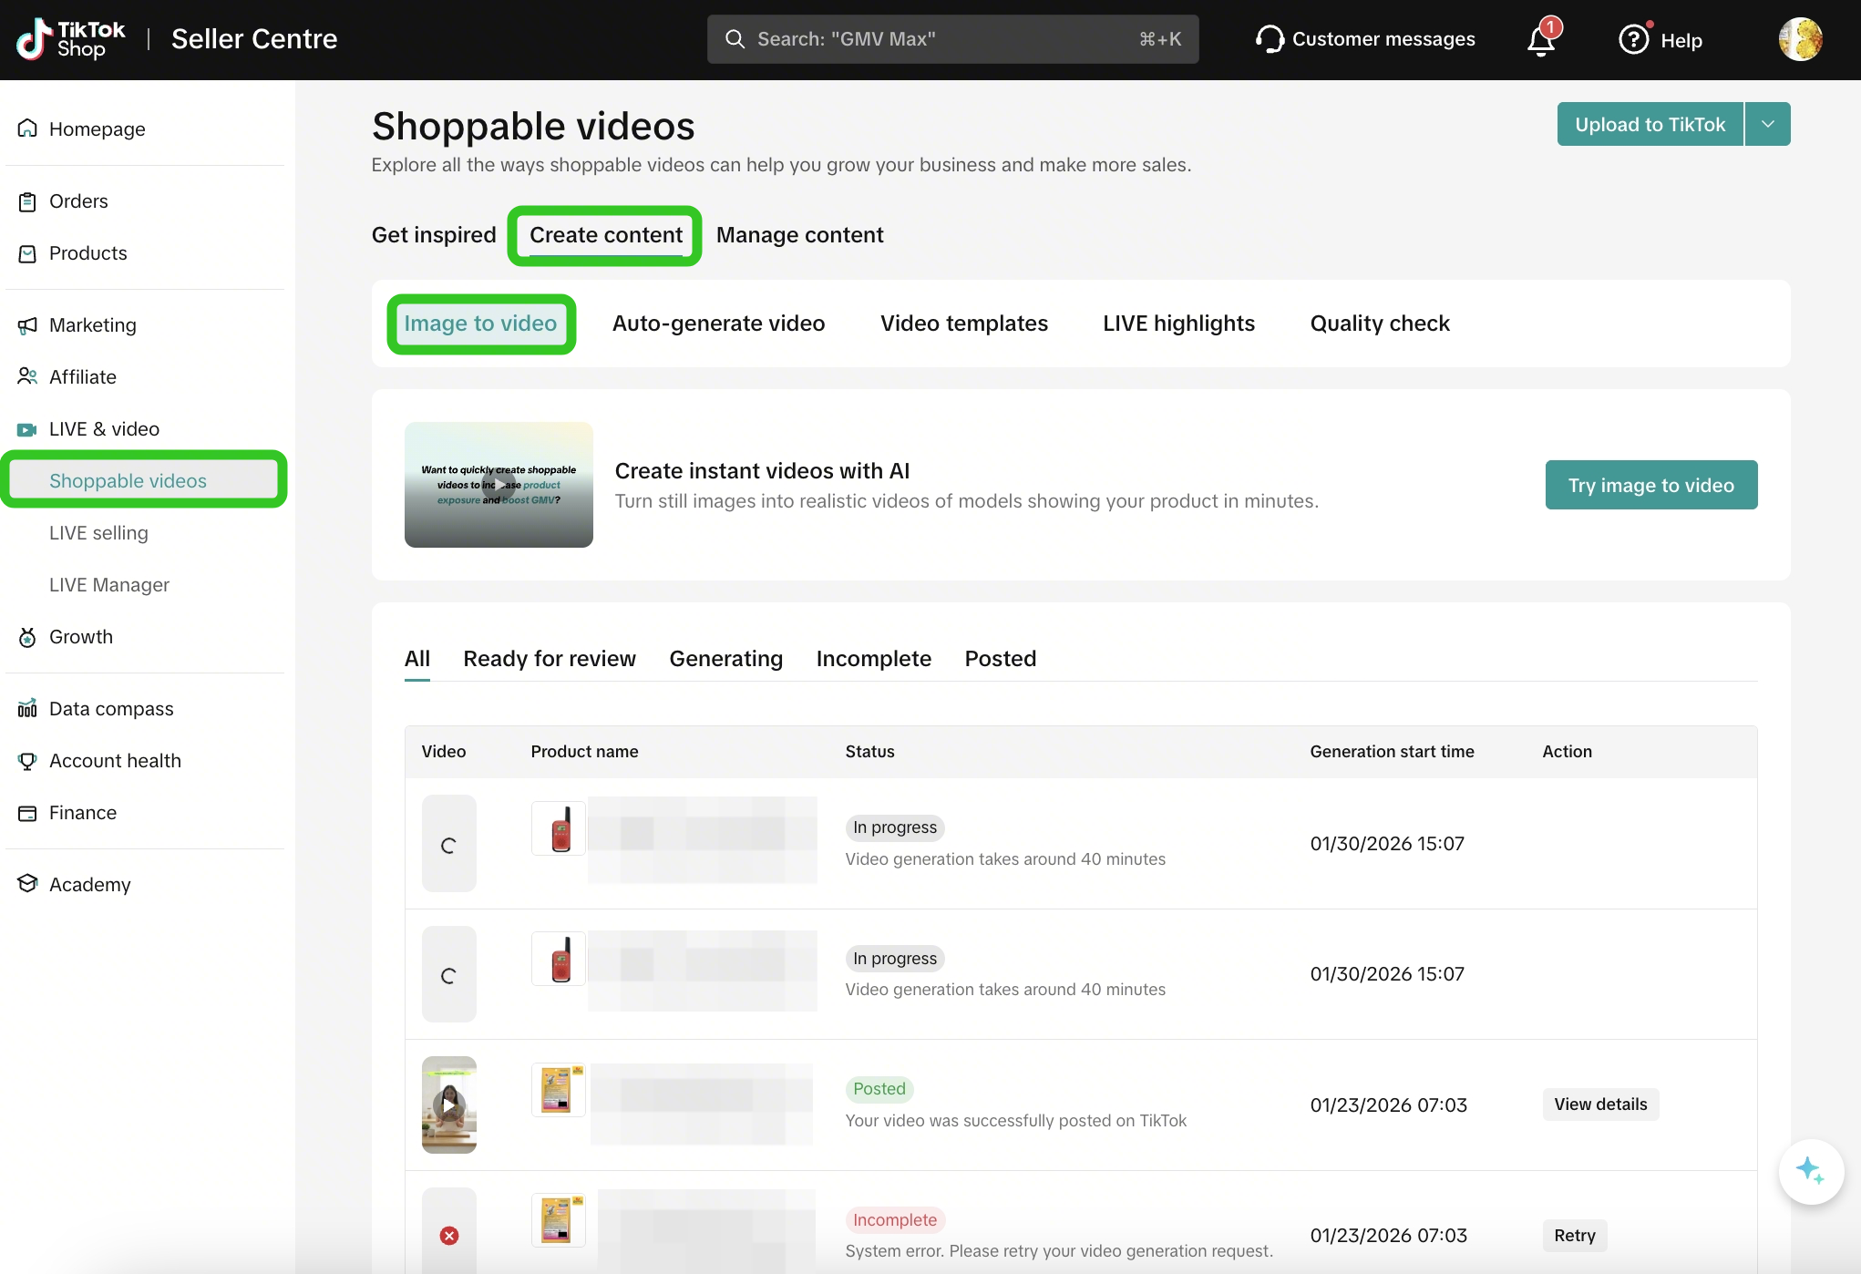Open Data compass in sidebar
Viewport: 1861px width, 1274px height.
pos(110,708)
